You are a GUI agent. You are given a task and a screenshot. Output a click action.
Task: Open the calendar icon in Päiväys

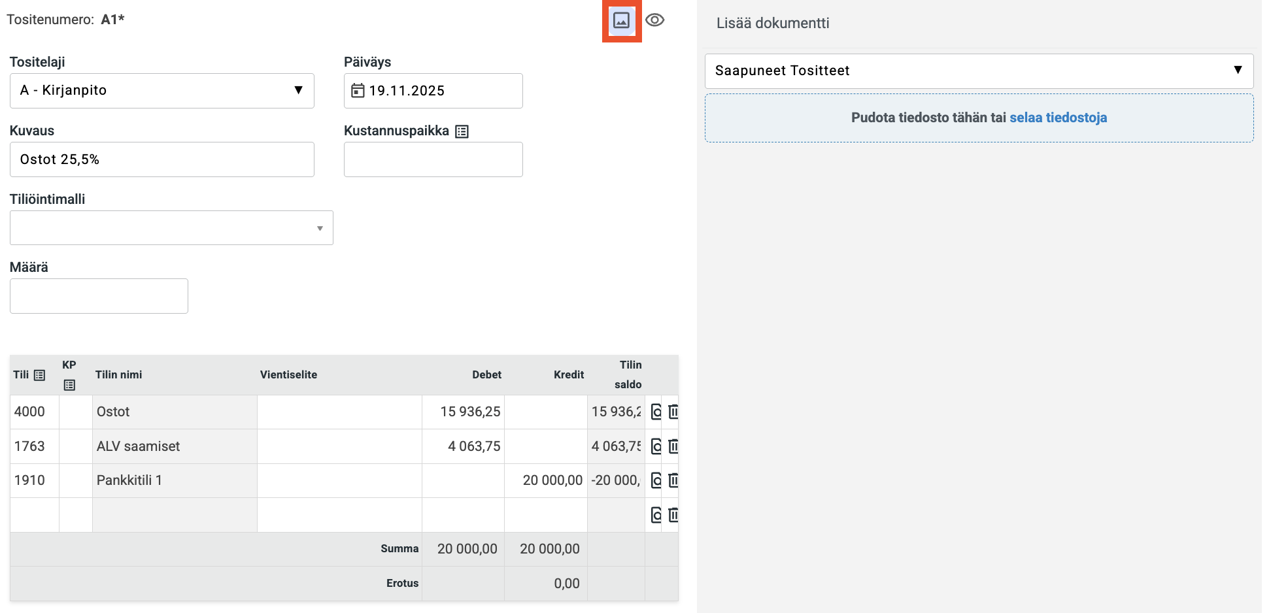(358, 91)
